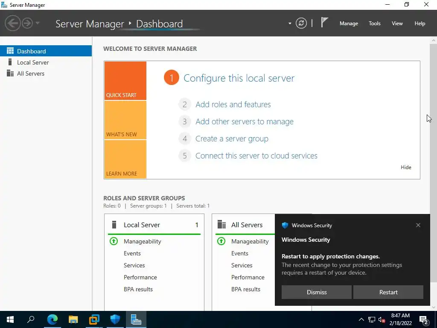Open Manageability under All Servers tile
Screen dimensions: 437x328
point(250,242)
